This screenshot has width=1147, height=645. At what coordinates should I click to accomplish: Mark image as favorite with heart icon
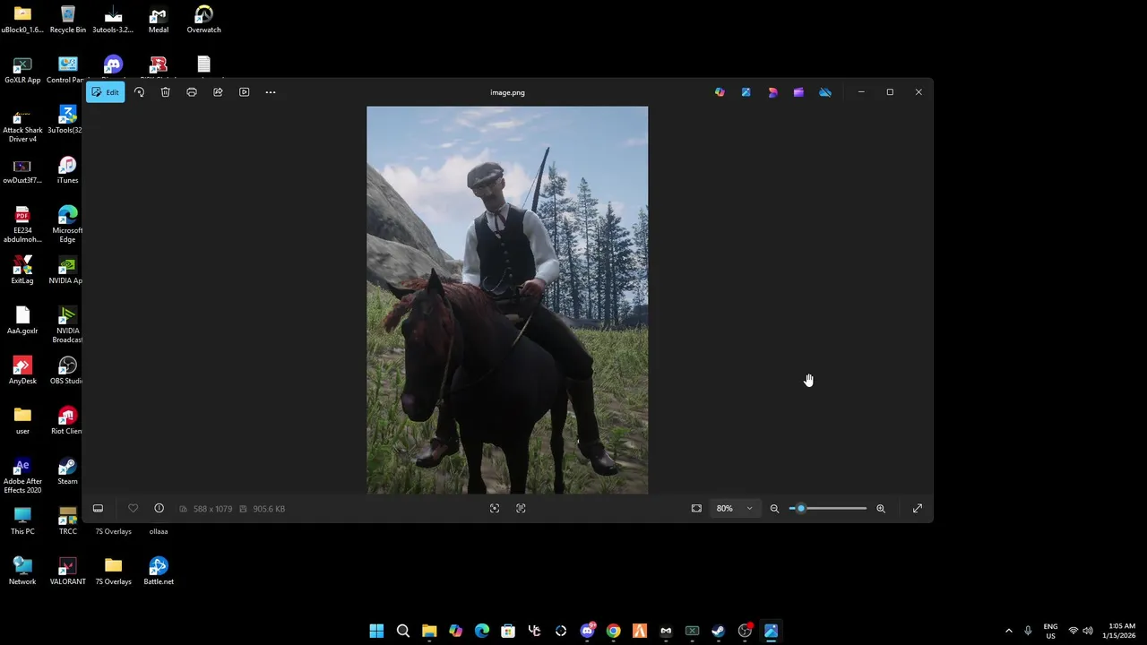pyautogui.click(x=133, y=509)
